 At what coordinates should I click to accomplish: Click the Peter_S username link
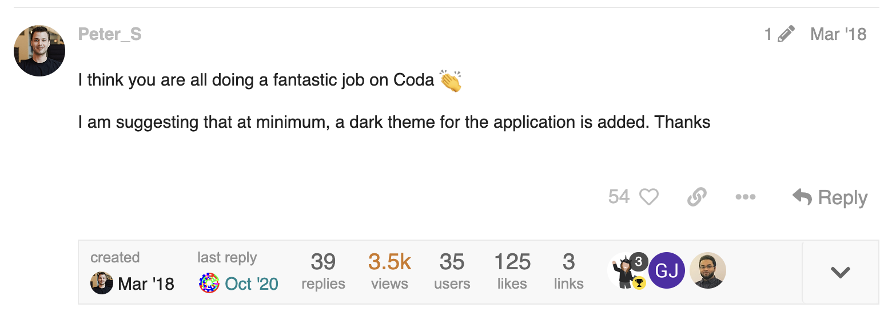click(110, 34)
